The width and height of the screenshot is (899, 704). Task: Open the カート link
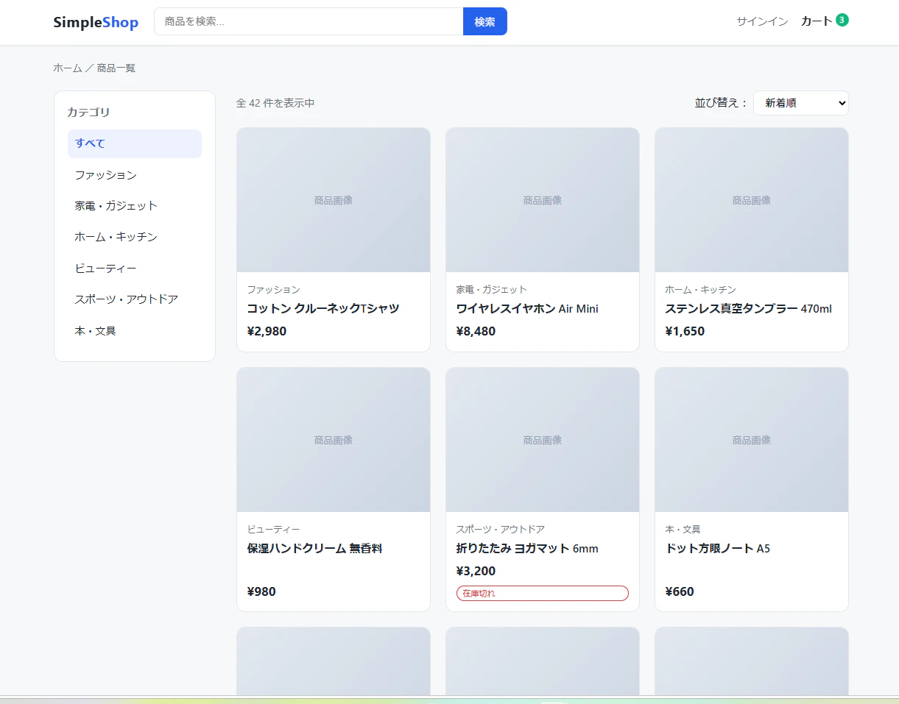817,21
